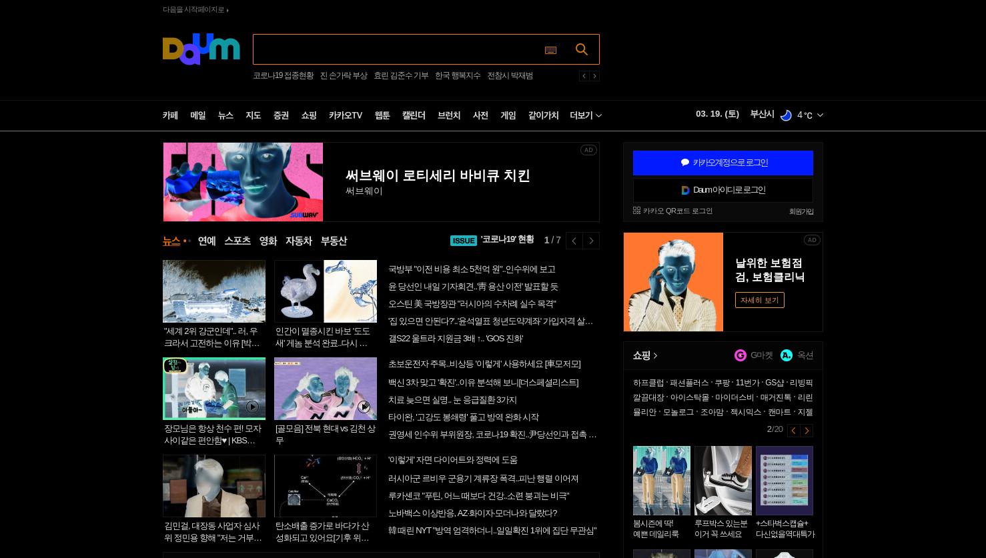986x558 pixels.
Task: Play the 장모님 KBS video thumbnail
Action: click(x=214, y=389)
